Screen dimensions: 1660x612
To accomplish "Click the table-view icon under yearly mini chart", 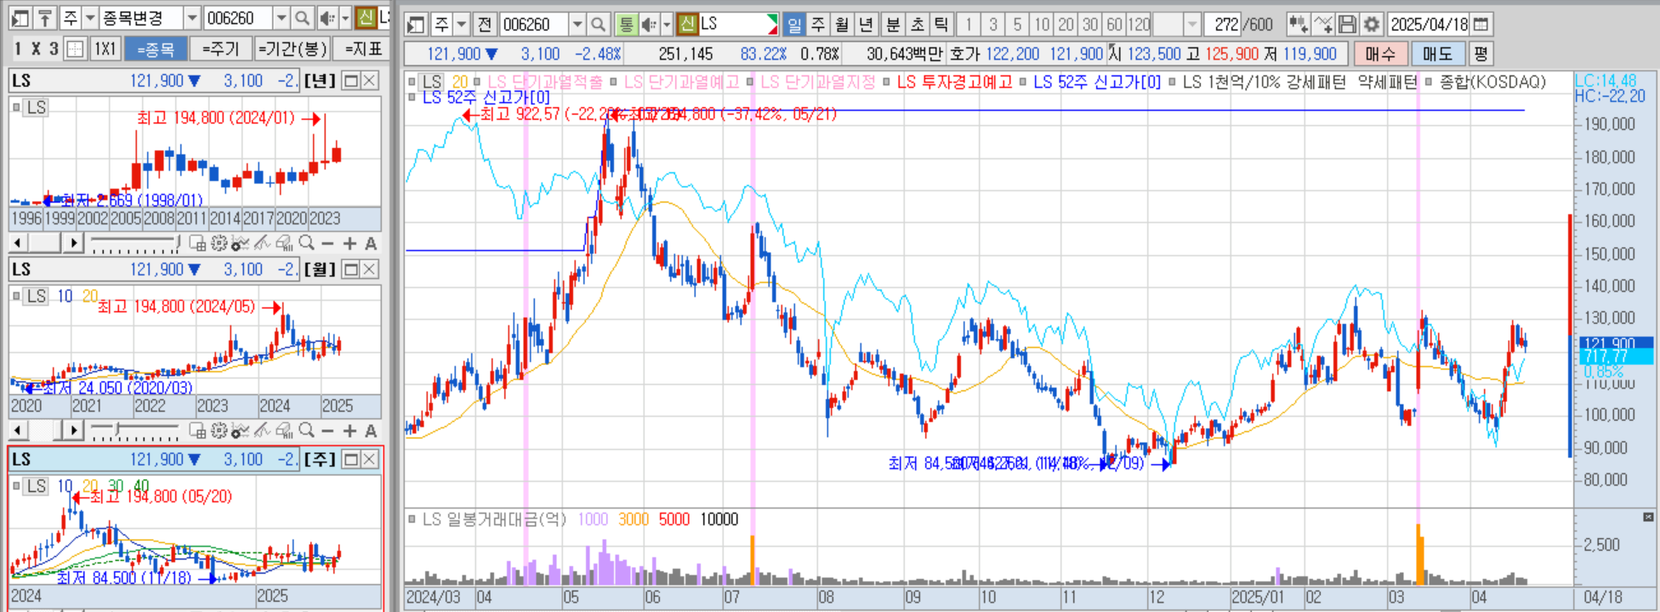I will click(197, 243).
